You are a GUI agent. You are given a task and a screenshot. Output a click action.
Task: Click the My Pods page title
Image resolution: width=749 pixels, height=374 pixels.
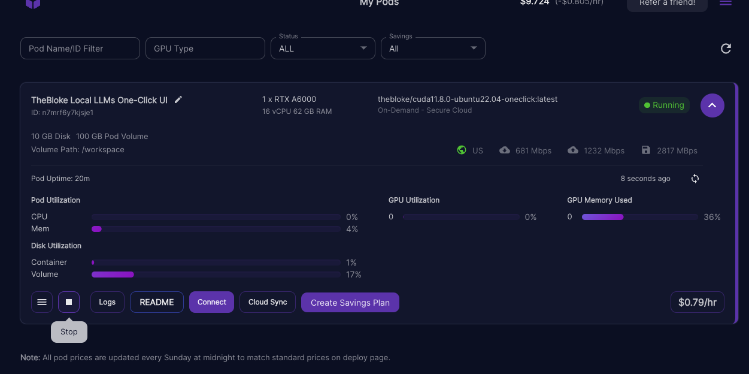[x=379, y=3]
